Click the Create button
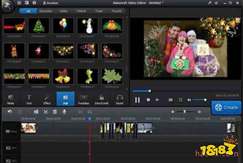Image resolution: width=243 pixels, height=163 pixels. (x=226, y=108)
